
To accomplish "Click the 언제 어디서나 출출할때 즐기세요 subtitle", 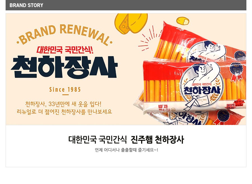I will 126,150.
